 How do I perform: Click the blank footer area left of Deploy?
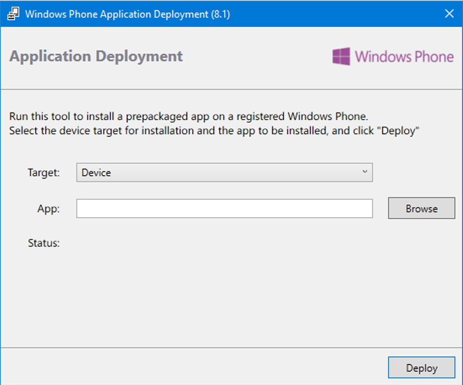point(192,367)
